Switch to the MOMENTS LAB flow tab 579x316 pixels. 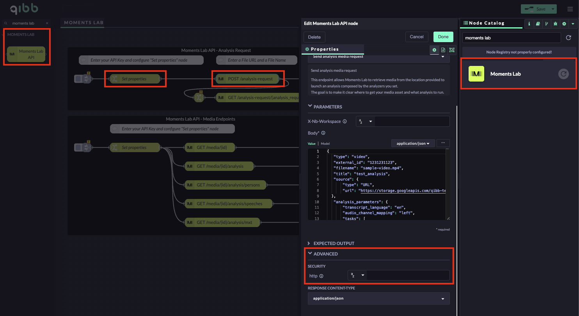[x=84, y=23]
